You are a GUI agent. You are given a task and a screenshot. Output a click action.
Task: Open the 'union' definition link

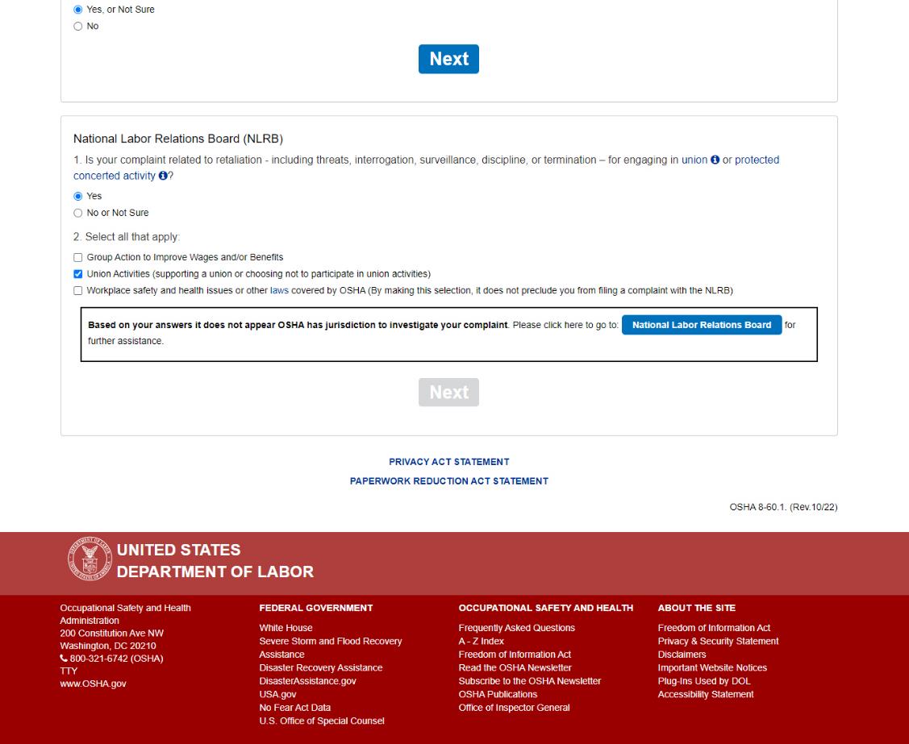pos(694,160)
